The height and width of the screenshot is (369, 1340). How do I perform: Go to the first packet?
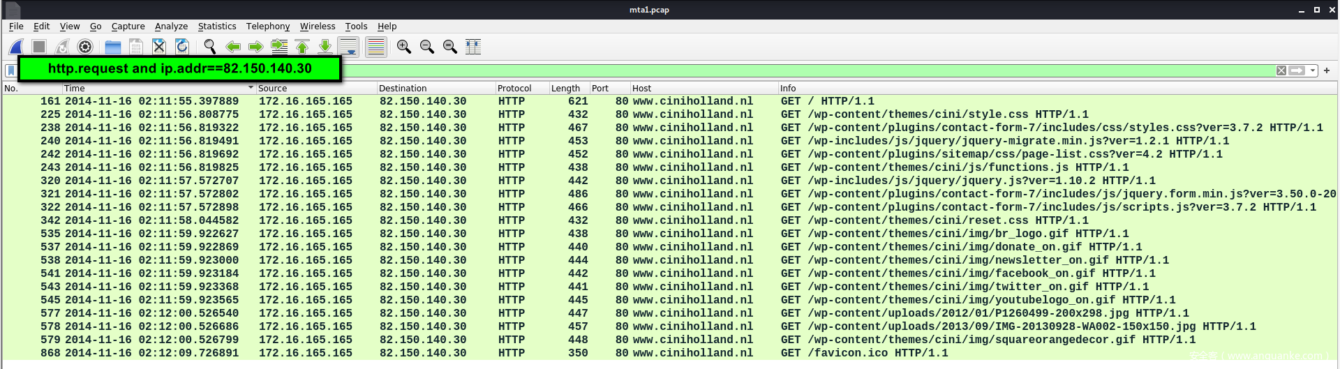click(302, 47)
